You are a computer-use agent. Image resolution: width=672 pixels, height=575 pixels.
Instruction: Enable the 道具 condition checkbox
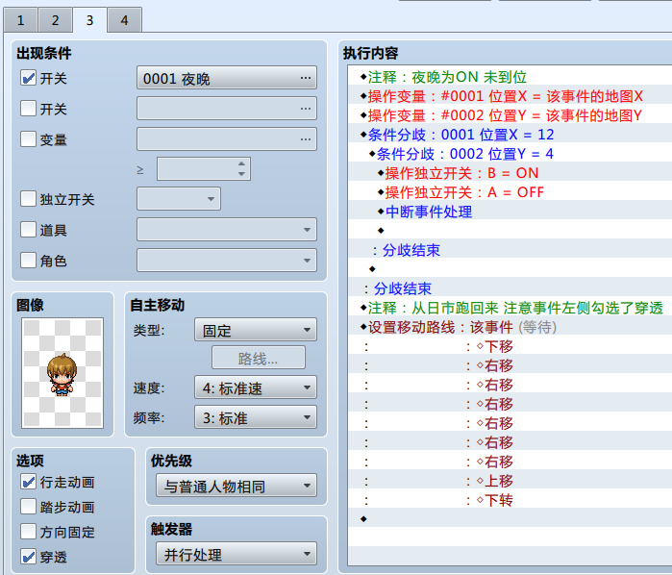28,230
